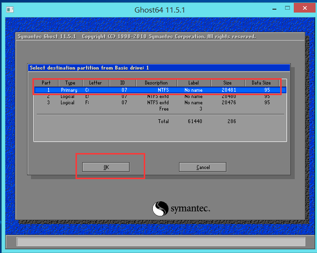Click the Size column header
The image size is (317, 253).
pyautogui.click(x=227, y=83)
